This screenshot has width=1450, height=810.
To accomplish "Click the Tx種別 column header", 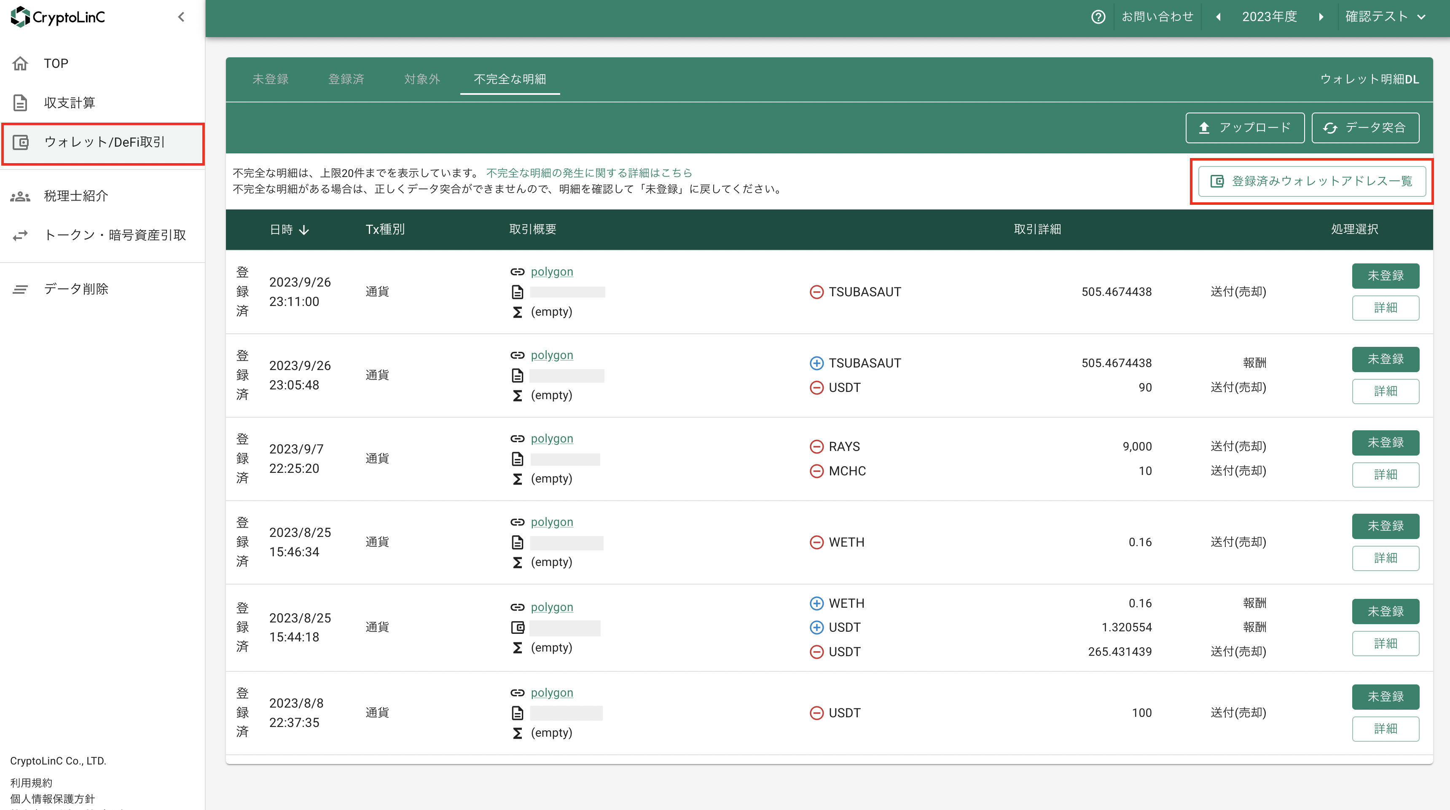I will (385, 229).
